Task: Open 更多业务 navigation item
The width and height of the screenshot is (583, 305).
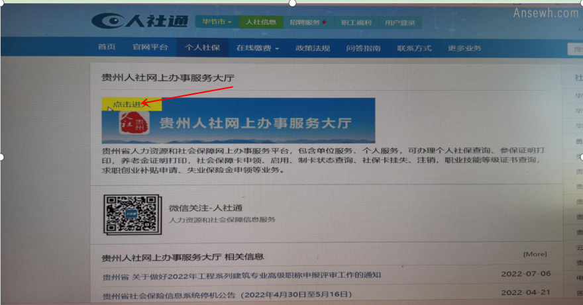Action: pyautogui.click(x=464, y=48)
